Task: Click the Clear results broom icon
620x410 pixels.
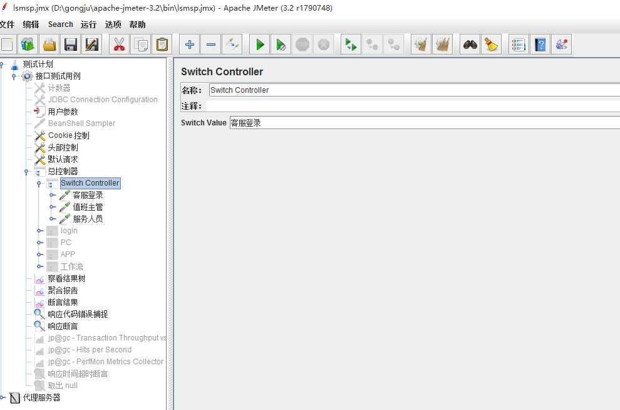Action: click(x=421, y=45)
